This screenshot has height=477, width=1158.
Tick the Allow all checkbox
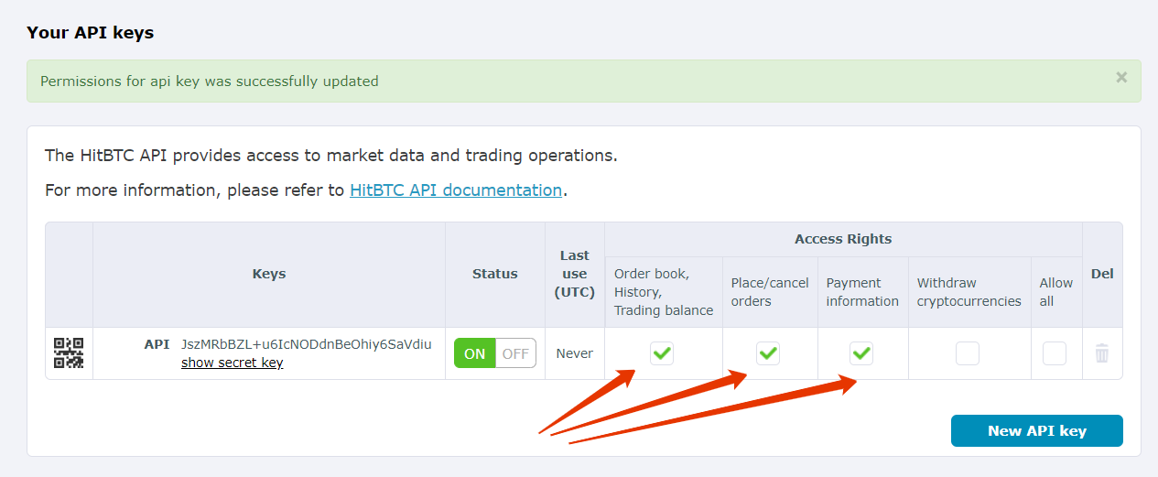click(x=1055, y=353)
